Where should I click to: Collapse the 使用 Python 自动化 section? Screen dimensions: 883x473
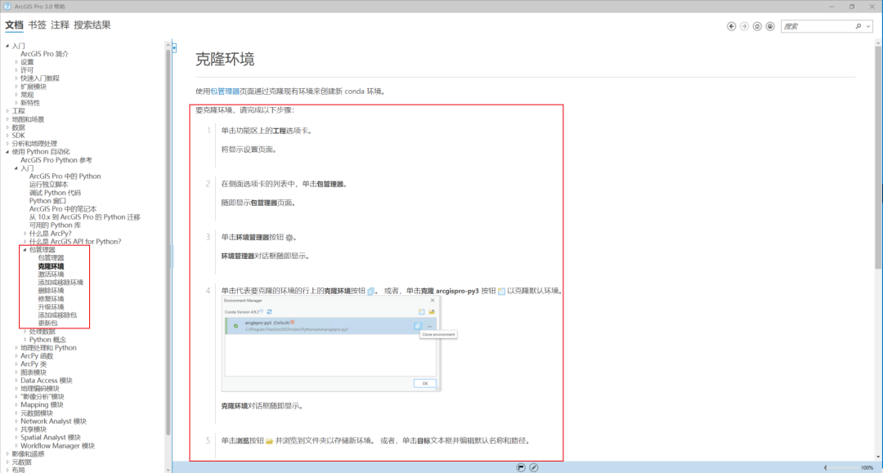coord(7,151)
